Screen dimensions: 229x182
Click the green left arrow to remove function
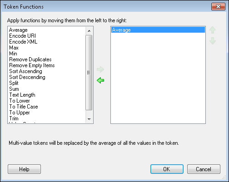click(100, 80)
